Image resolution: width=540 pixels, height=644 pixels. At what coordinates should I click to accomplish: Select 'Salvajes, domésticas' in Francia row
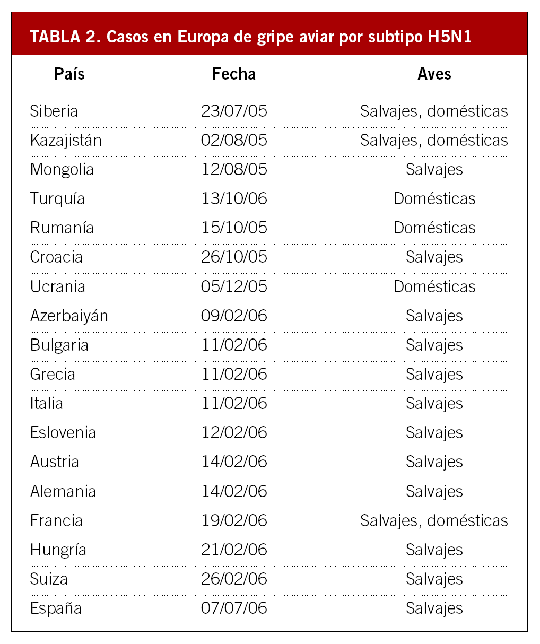tap(434, 520)
